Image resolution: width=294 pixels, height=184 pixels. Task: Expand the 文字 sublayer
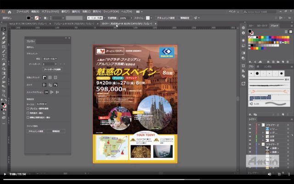(263, 137)
